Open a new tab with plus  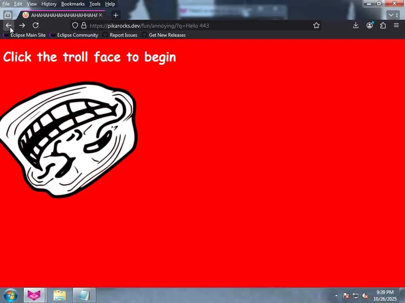click(116, 15)
